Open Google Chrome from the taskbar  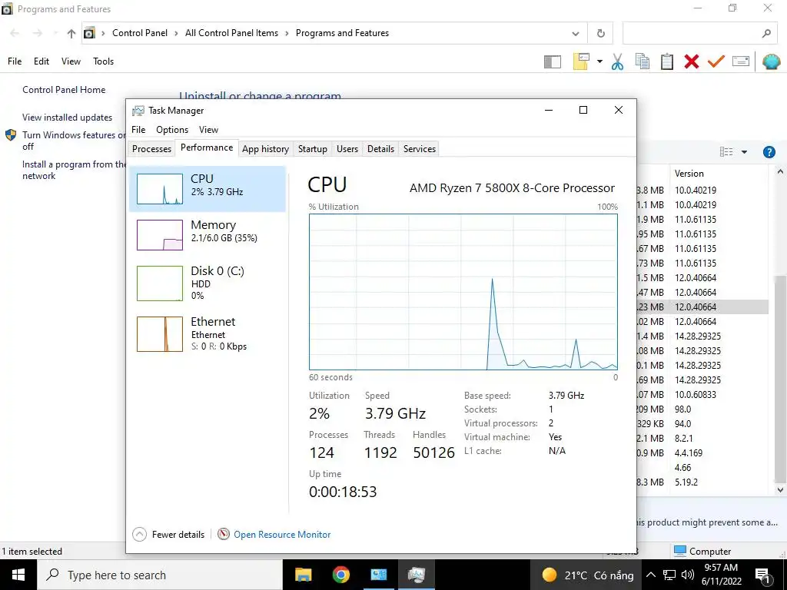(340, 575)
